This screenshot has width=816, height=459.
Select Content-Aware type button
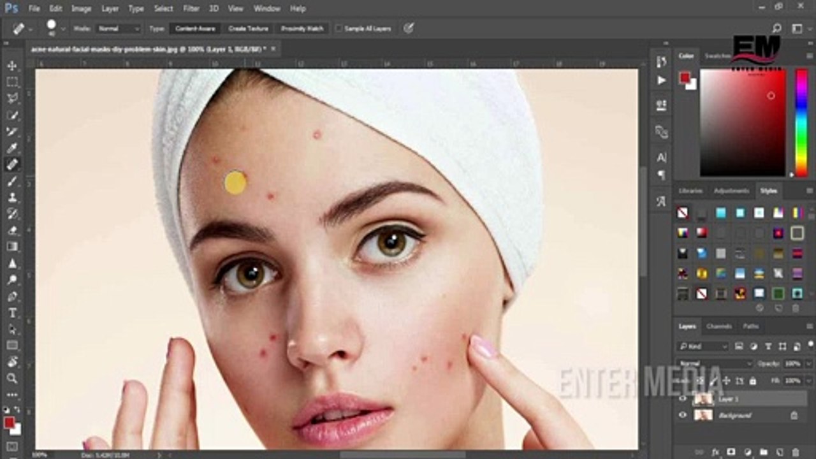[x=195, y=29]
